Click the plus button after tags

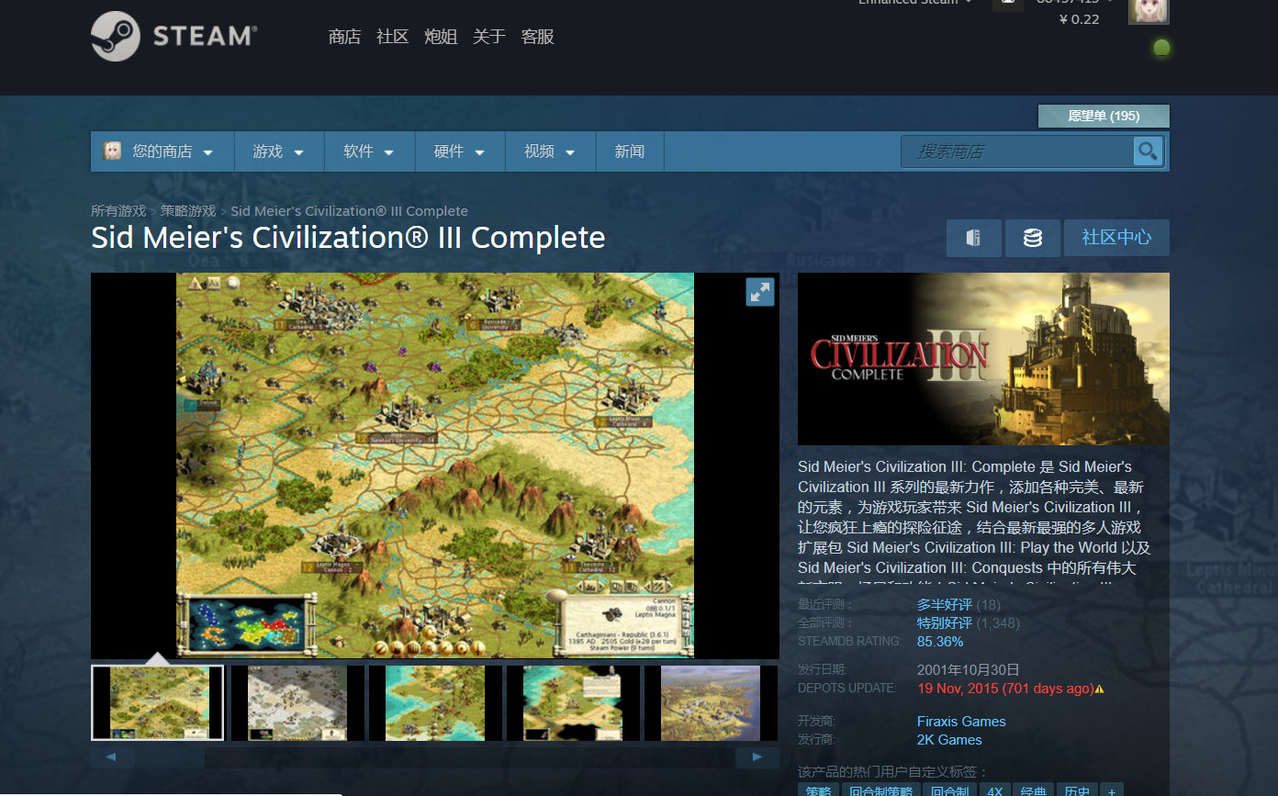click(1111, 790)
